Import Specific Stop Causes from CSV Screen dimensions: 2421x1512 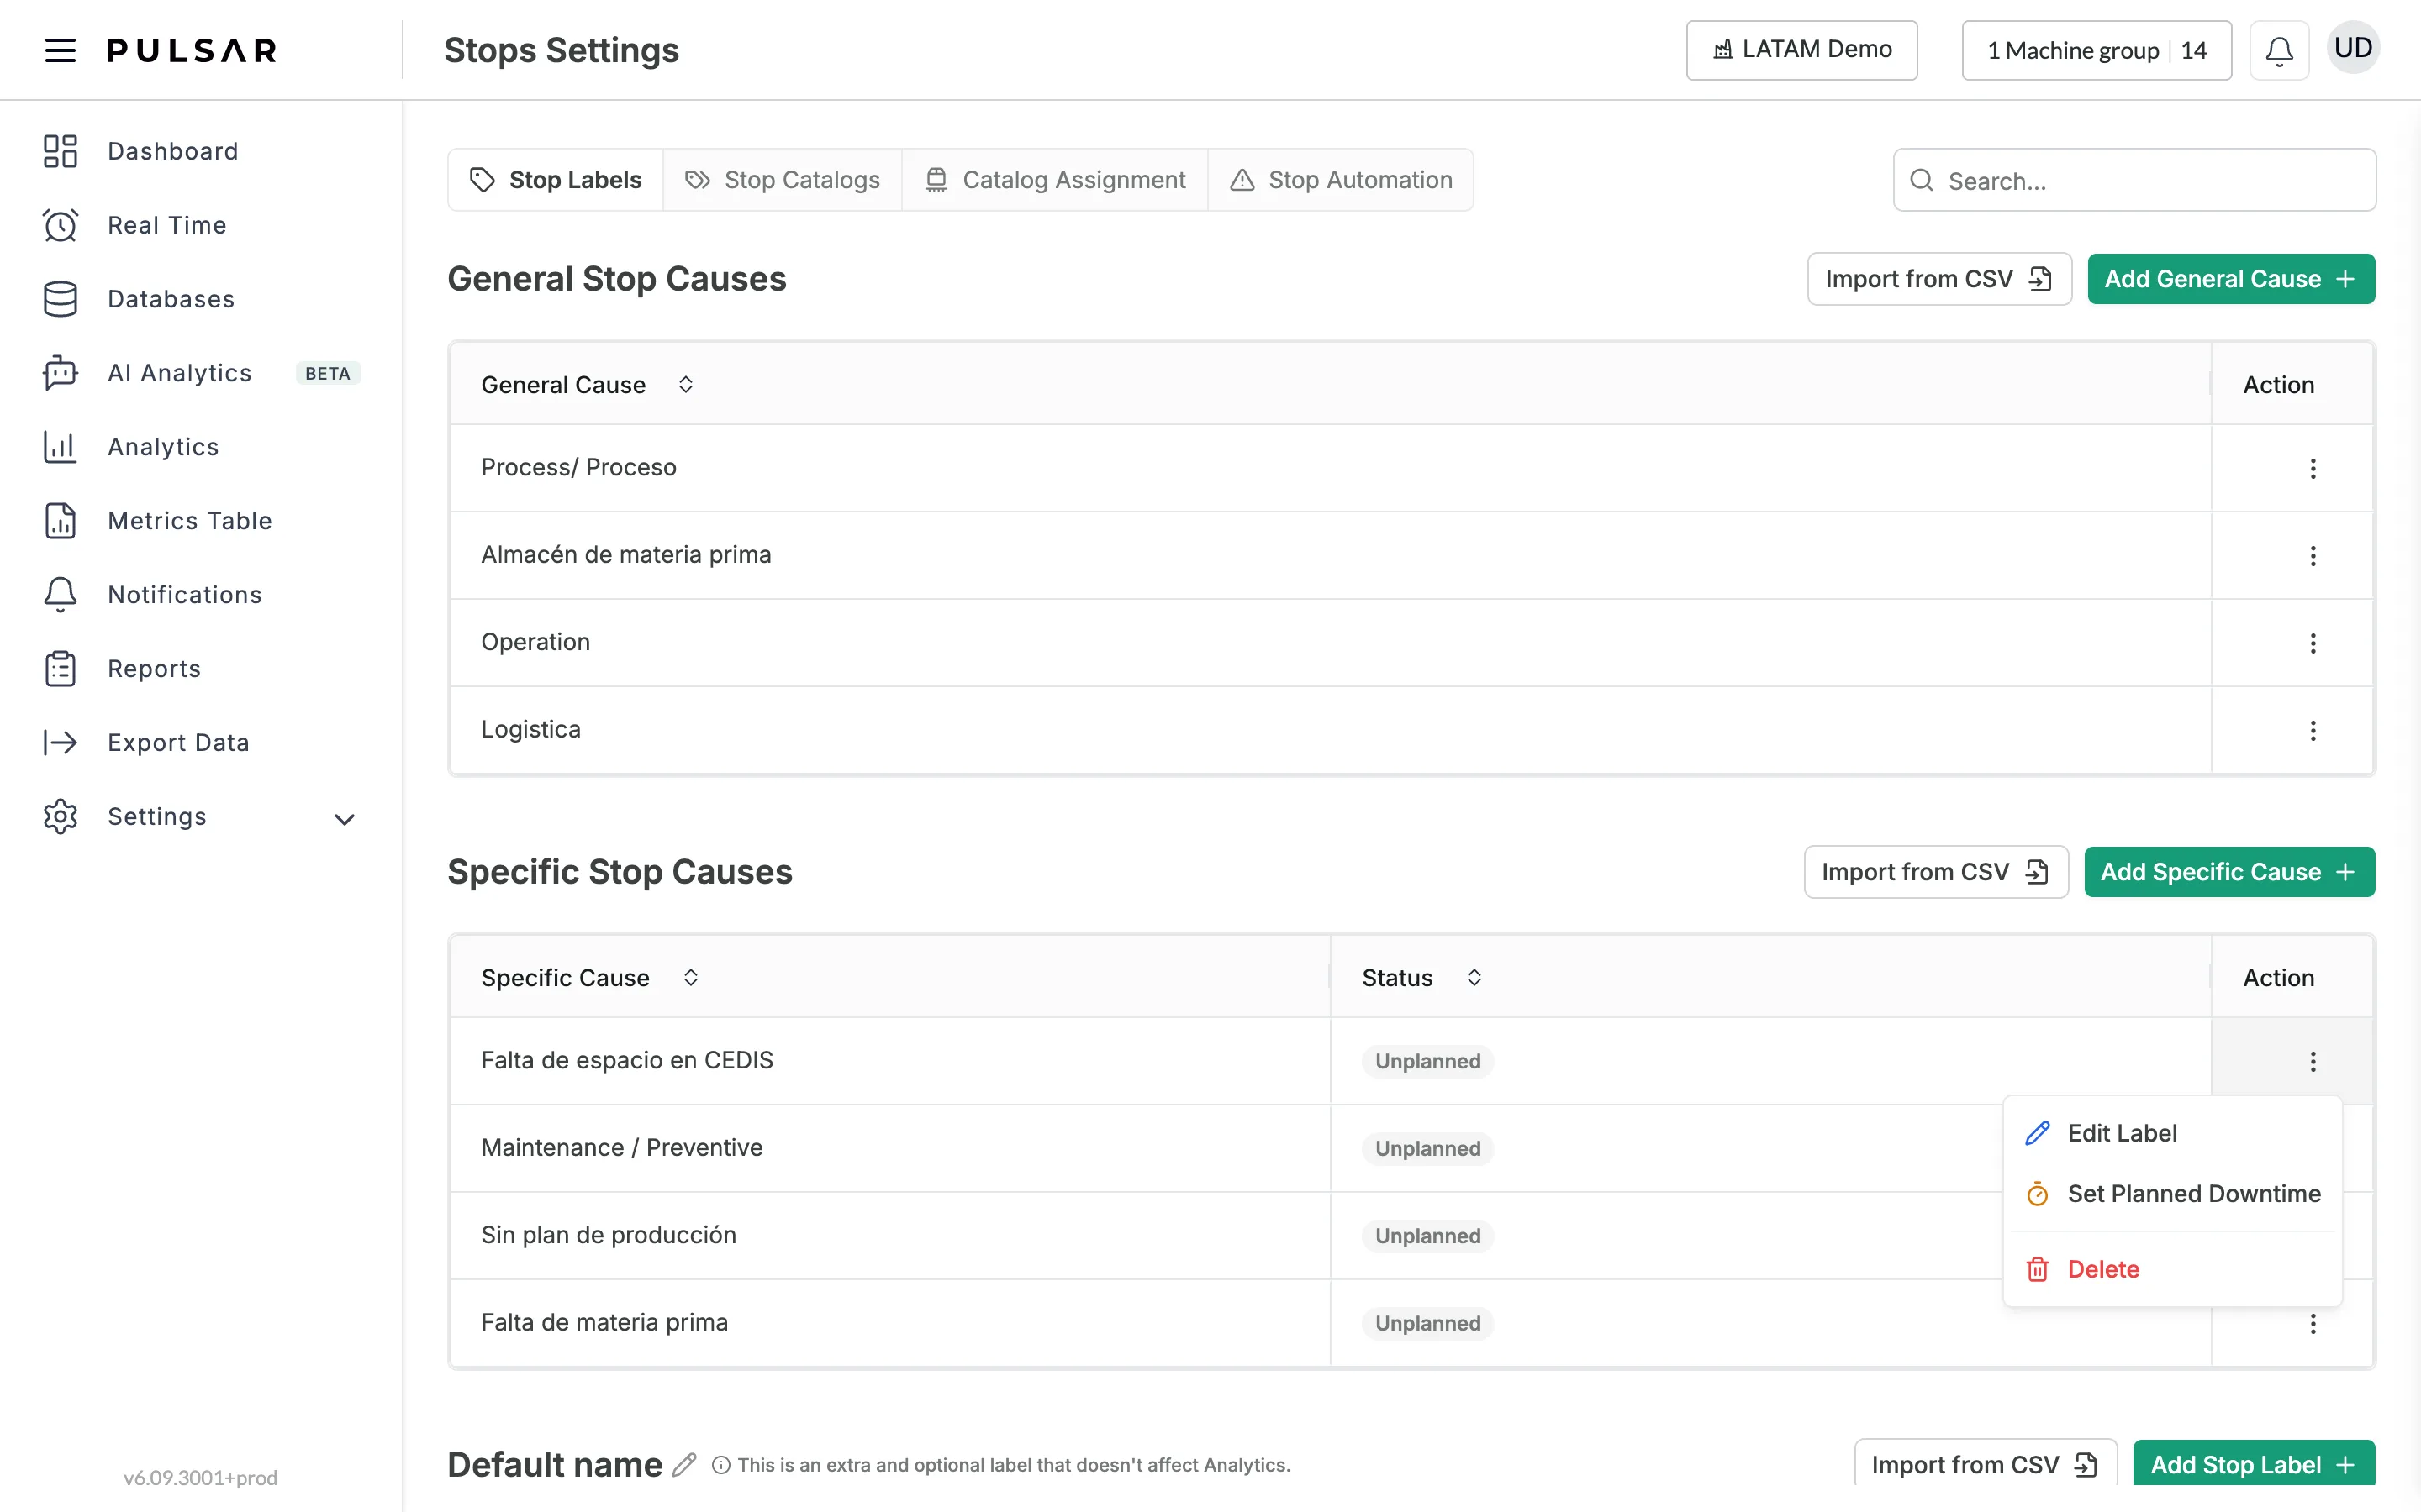click(x=1936, y=872)
